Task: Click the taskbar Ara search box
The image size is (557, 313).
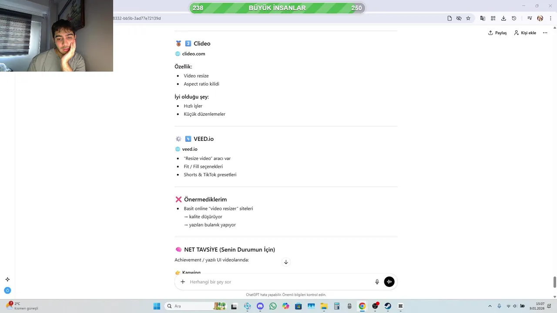Action: tap(196, 306)
